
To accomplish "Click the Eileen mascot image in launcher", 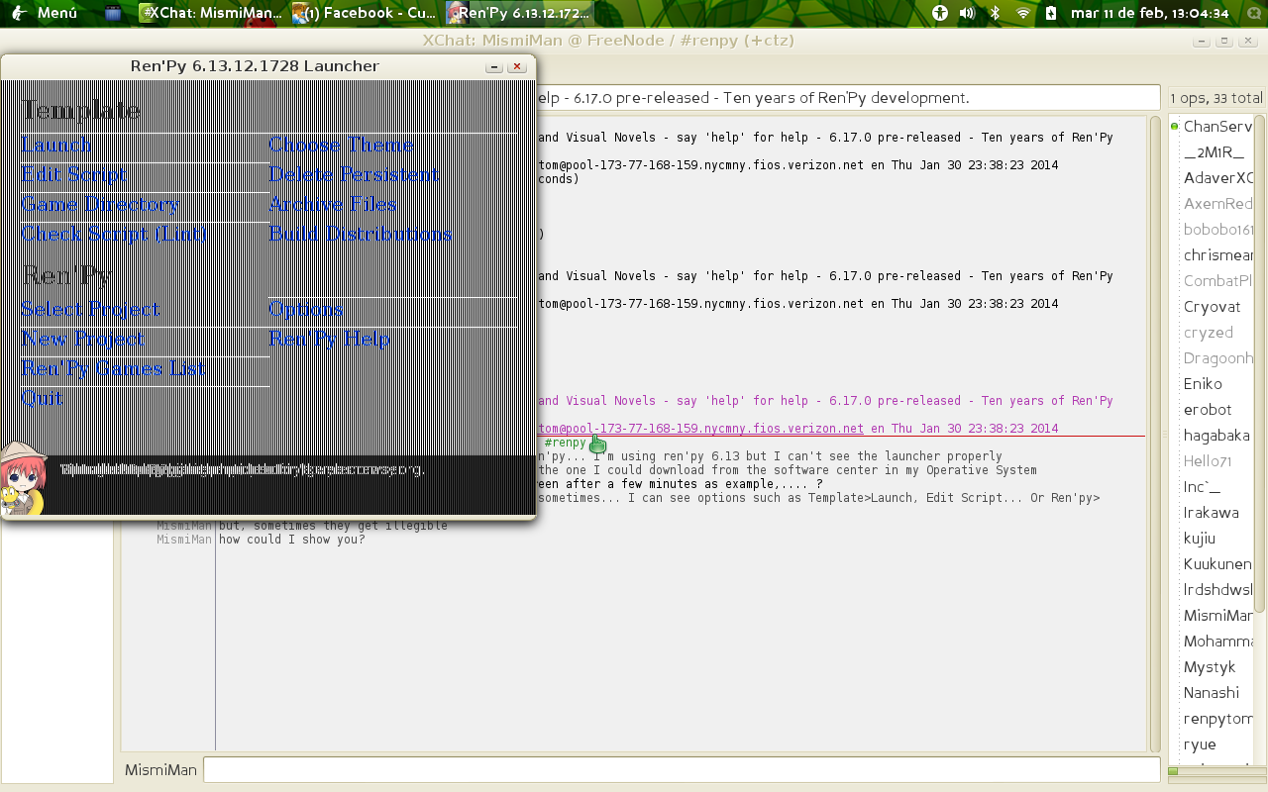I will 23,480.
